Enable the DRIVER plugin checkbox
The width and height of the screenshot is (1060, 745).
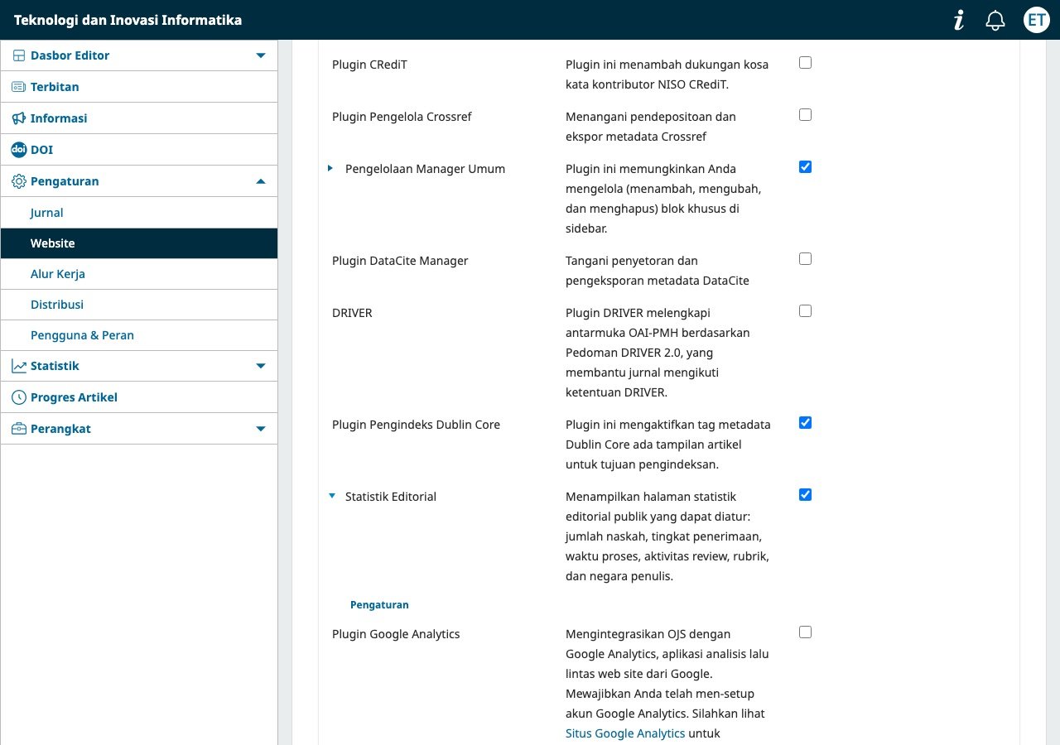coord(805,311)
